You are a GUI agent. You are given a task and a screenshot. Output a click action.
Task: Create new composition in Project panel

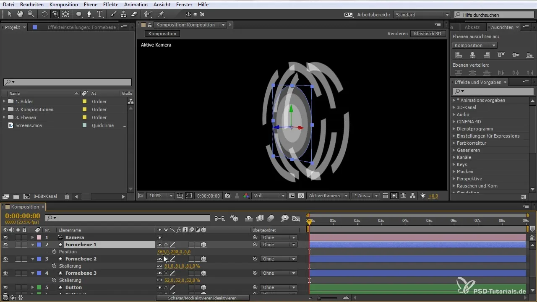point(27,196)
